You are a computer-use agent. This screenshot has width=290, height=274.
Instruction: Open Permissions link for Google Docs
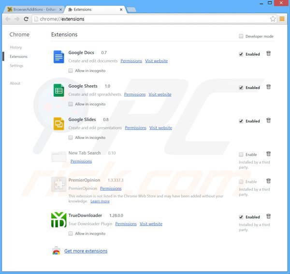[131, 61]
